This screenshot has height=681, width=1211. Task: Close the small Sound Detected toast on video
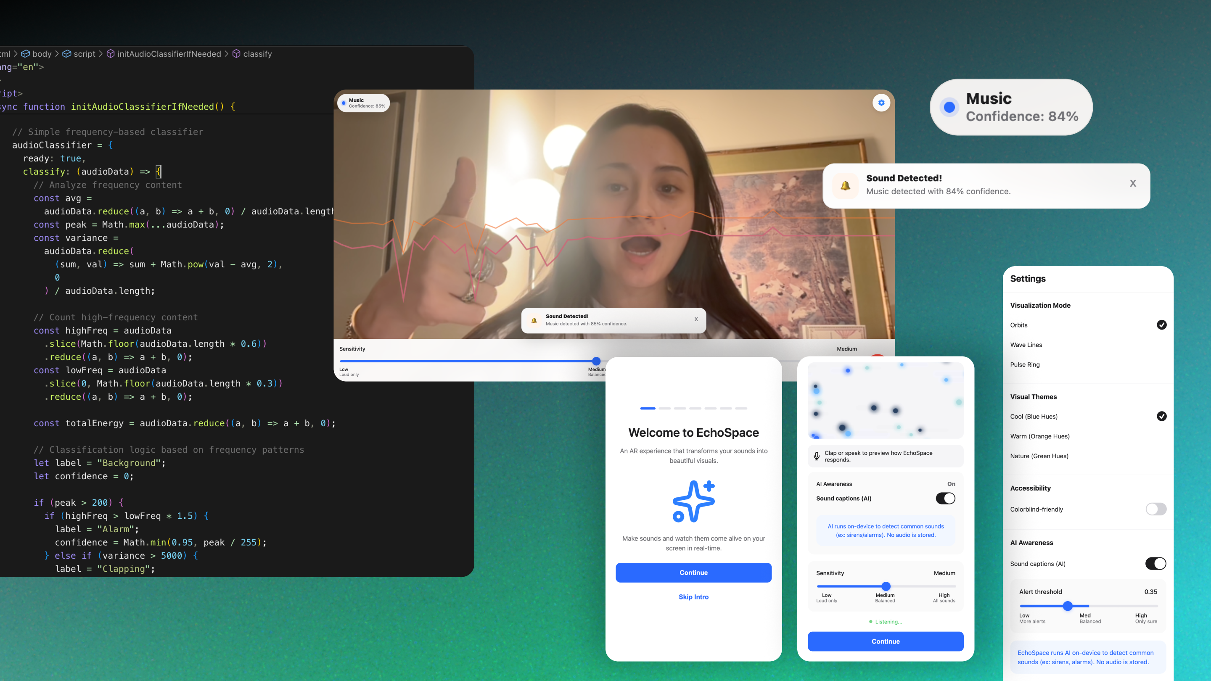pos(696,319)
